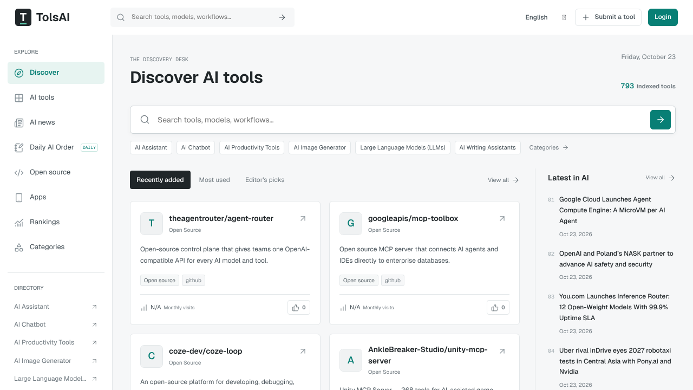Click the external arrow on googleapis/mcp-toolbox card

point(502,219)
